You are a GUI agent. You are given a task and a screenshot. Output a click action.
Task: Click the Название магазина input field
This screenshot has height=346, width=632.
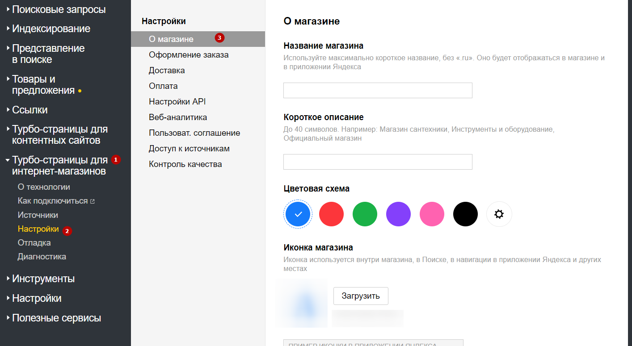tap(378, 90)
